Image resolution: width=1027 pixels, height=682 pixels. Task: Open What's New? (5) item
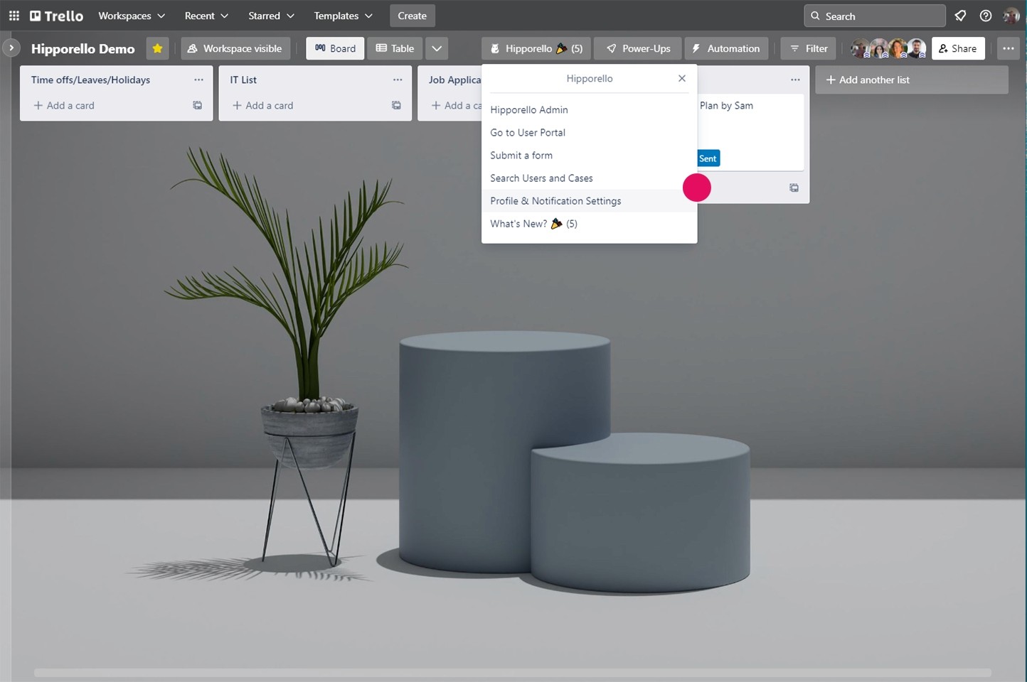[589, 223]
